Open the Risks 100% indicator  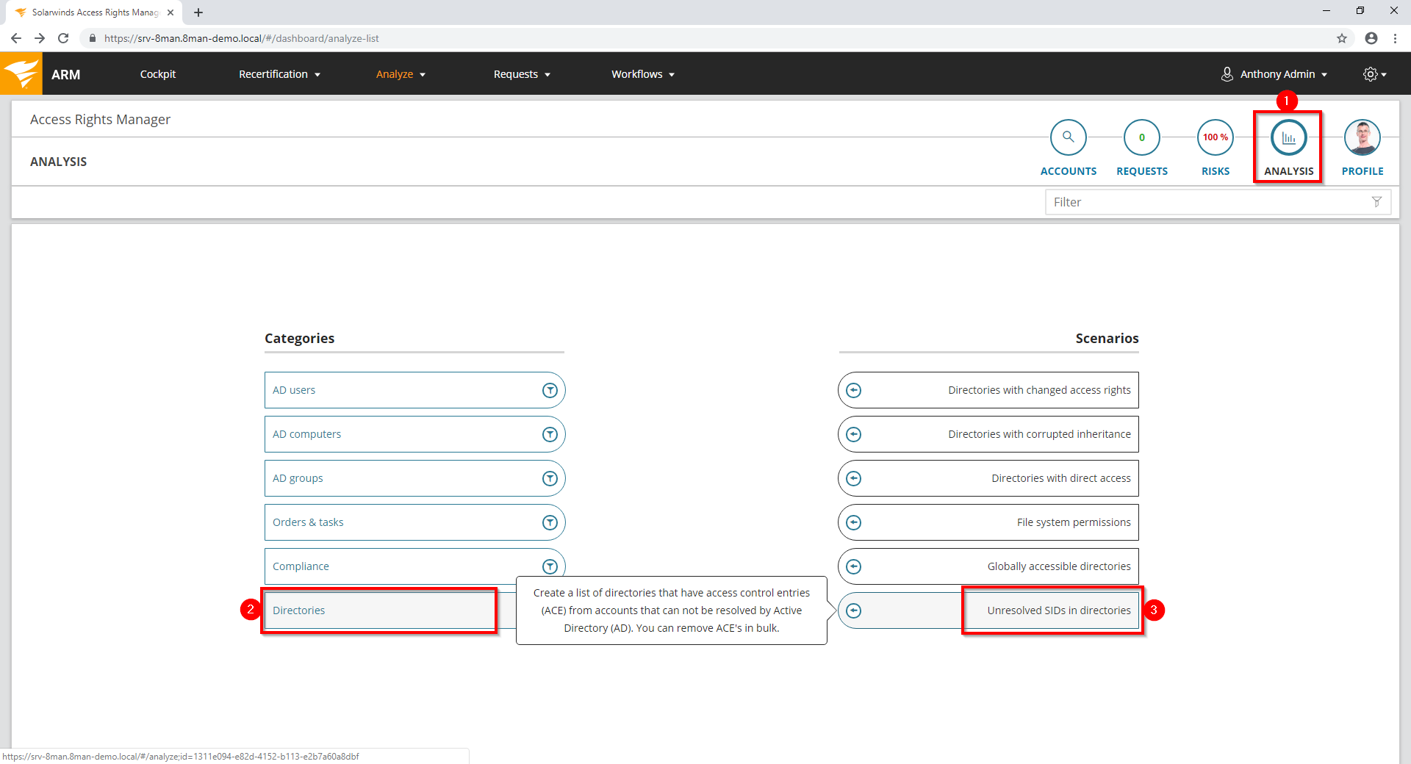tap(1215, 137)
